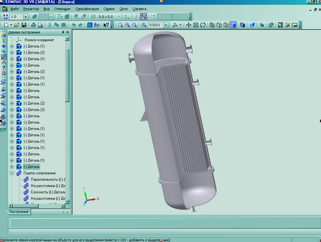Viewport: 321px width, 242px height.
Task: Undo the last action
Action: click(x=73, y=25)
